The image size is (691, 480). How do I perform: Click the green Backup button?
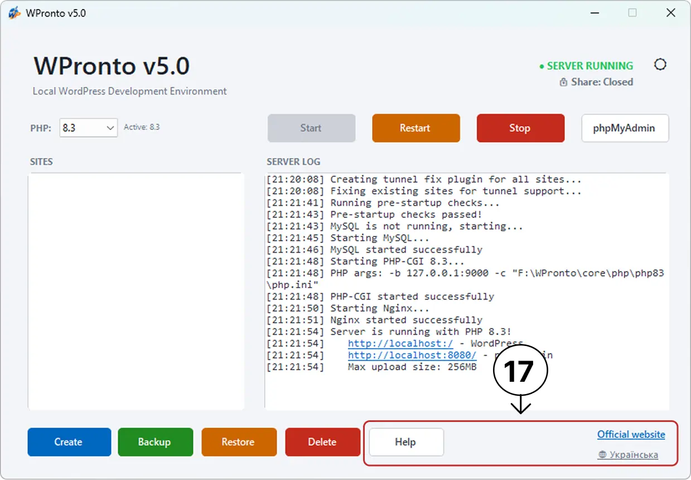pos(155,442)
